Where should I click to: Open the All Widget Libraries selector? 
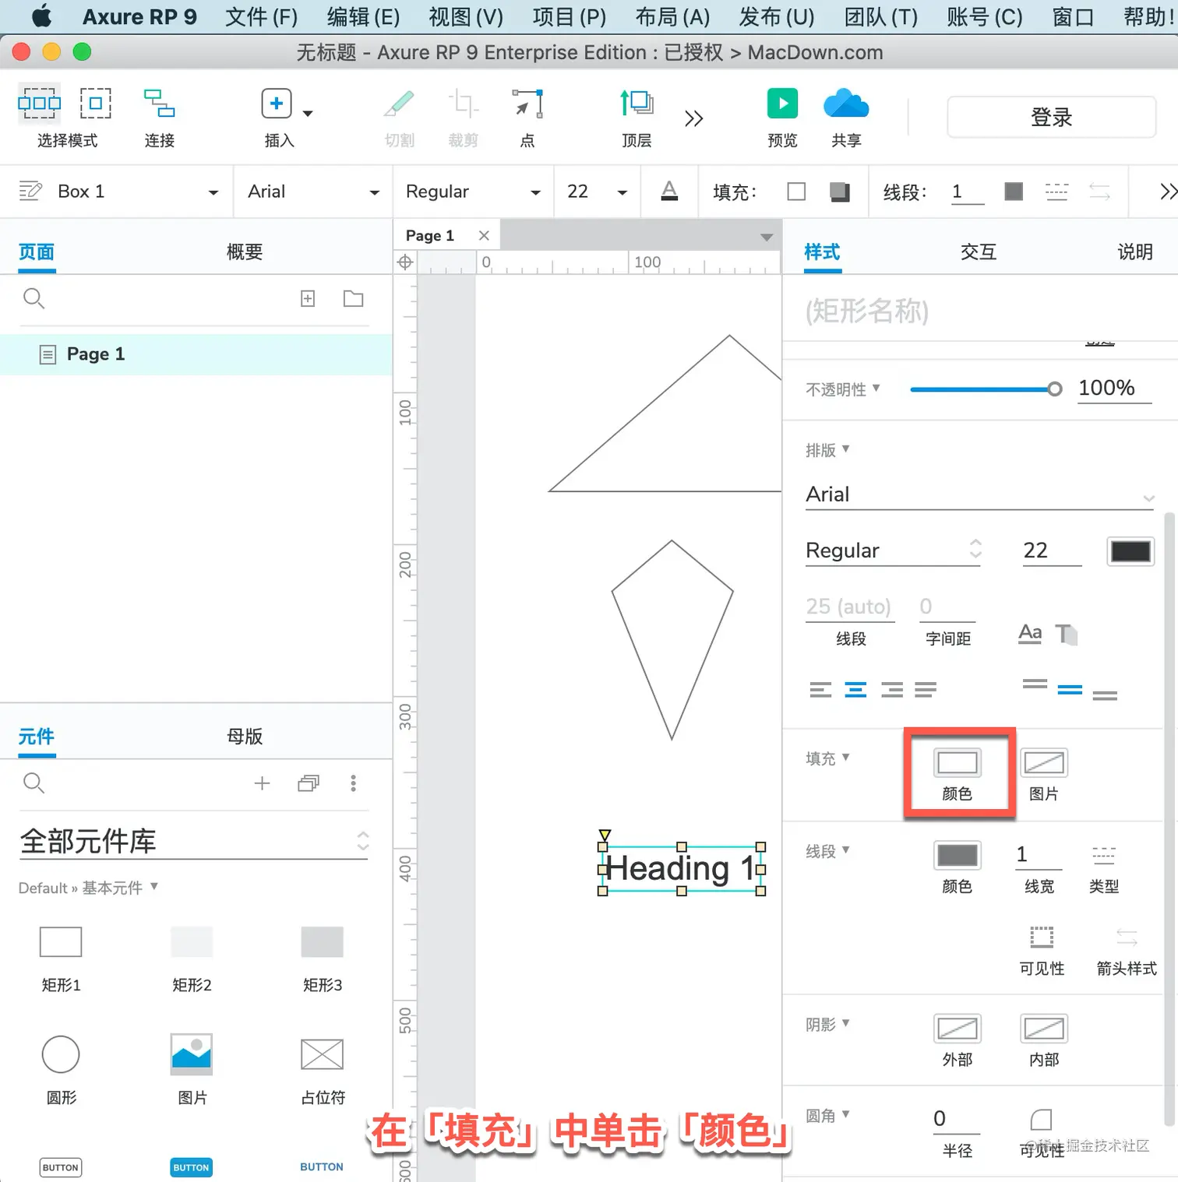click(x=193, y=842)
